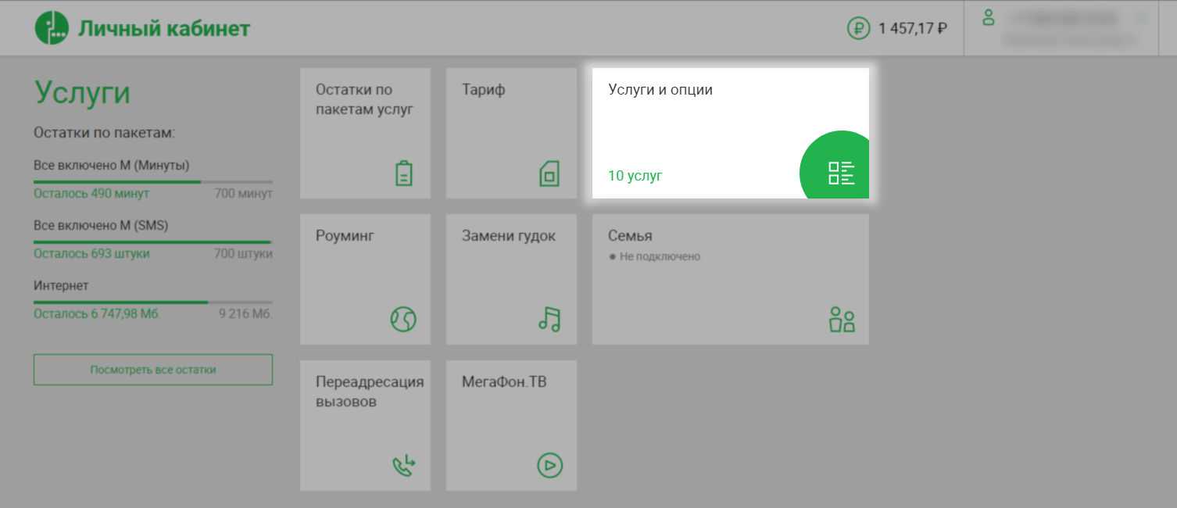Click the Интернет remaining traffic progress bar
Viewport: 1177px width, 508px height.
152,302
